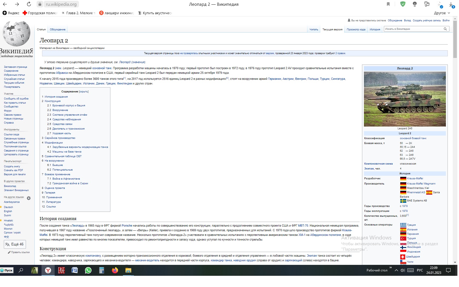Select the Текущая версия tab
459x287 pixels.
pos(332,30)
